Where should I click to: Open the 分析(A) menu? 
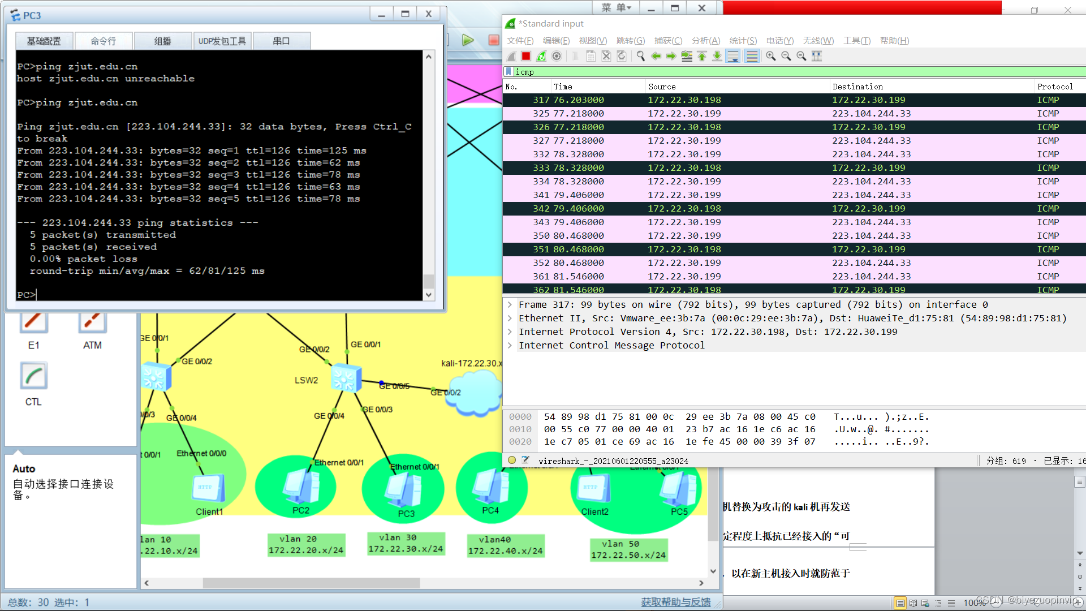click(x=705, y=41)
